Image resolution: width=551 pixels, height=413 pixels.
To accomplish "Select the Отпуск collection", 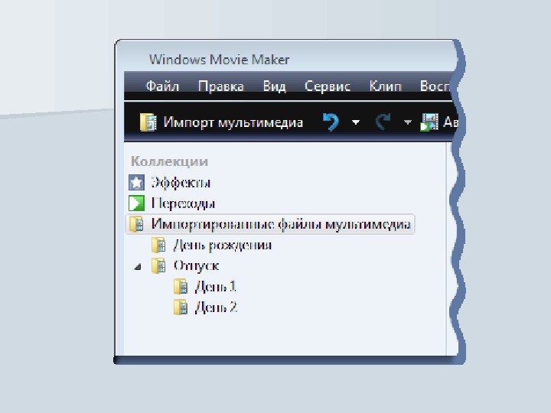I will tap(196, 266).
